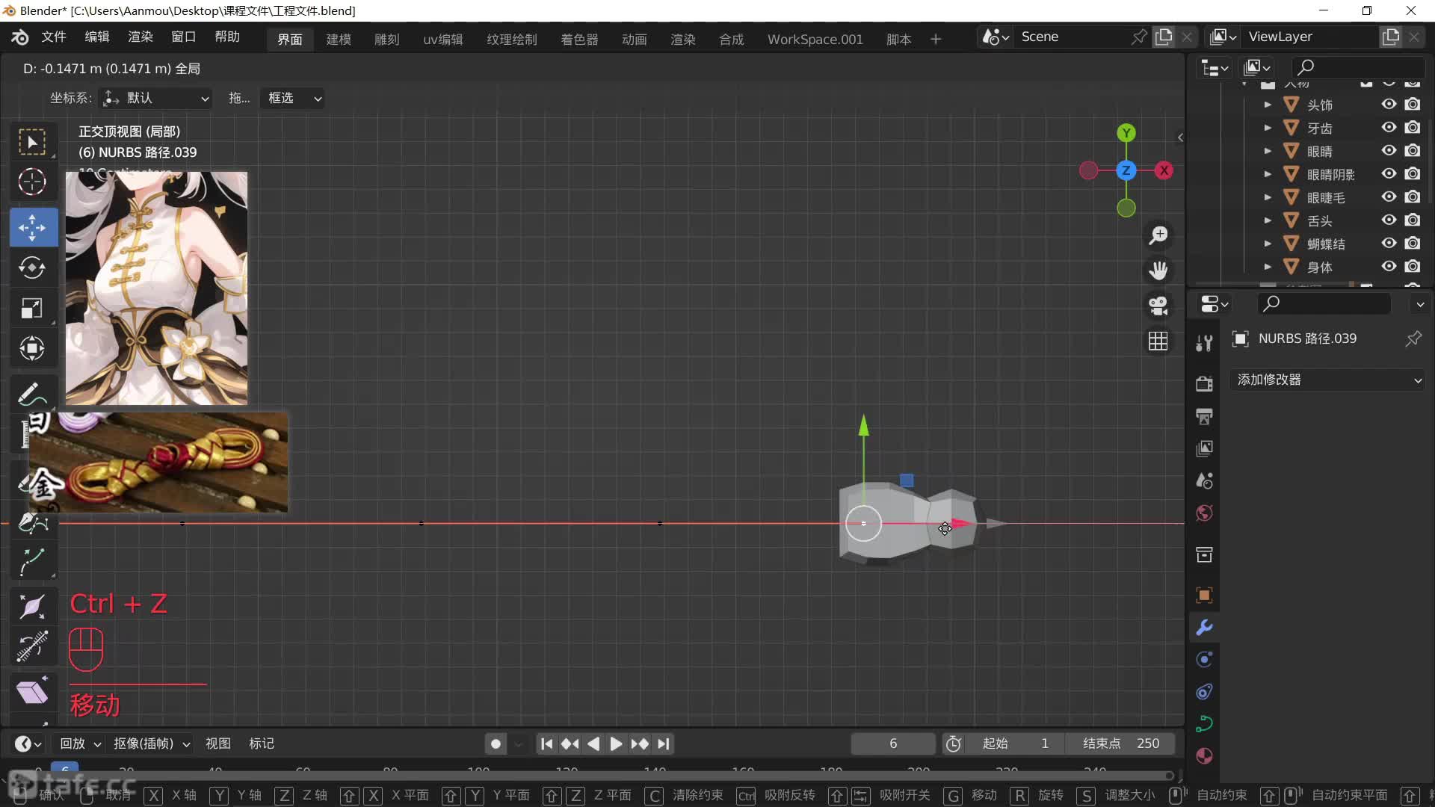Click the Y axis on navigation gizmo
Image resolution: width=1435 pixels, height=807 pixels.
pyautogui.click(x=1126, y=133)
